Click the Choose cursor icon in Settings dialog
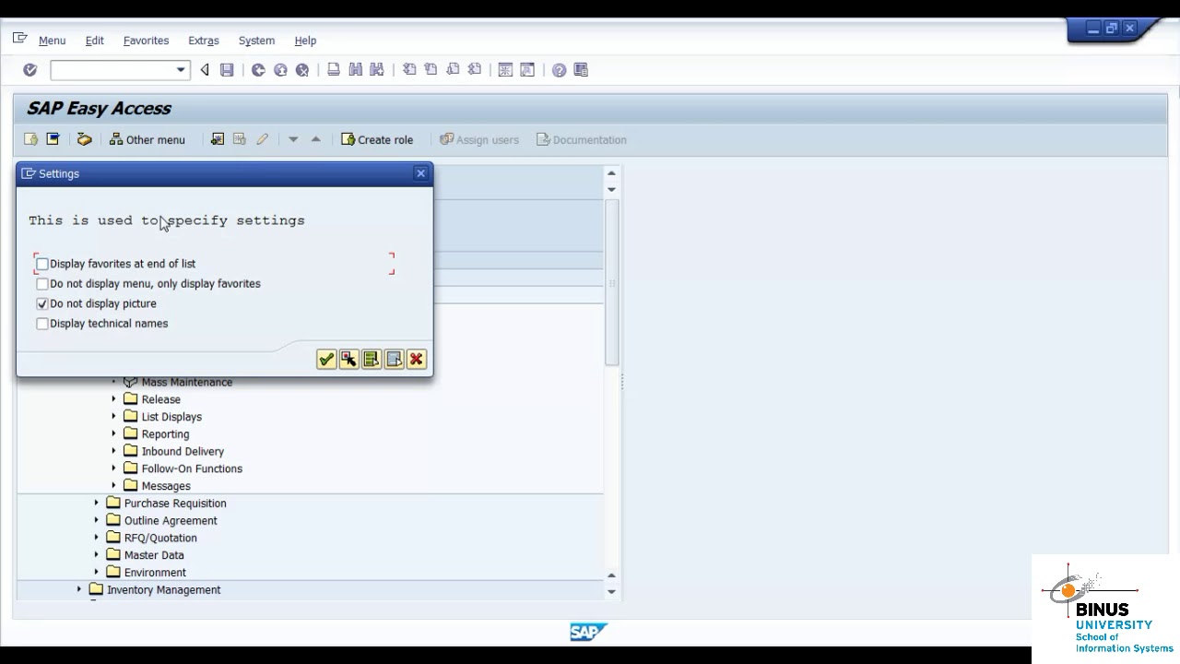This screenshot has width=1180, height=664. click(348, 359)
